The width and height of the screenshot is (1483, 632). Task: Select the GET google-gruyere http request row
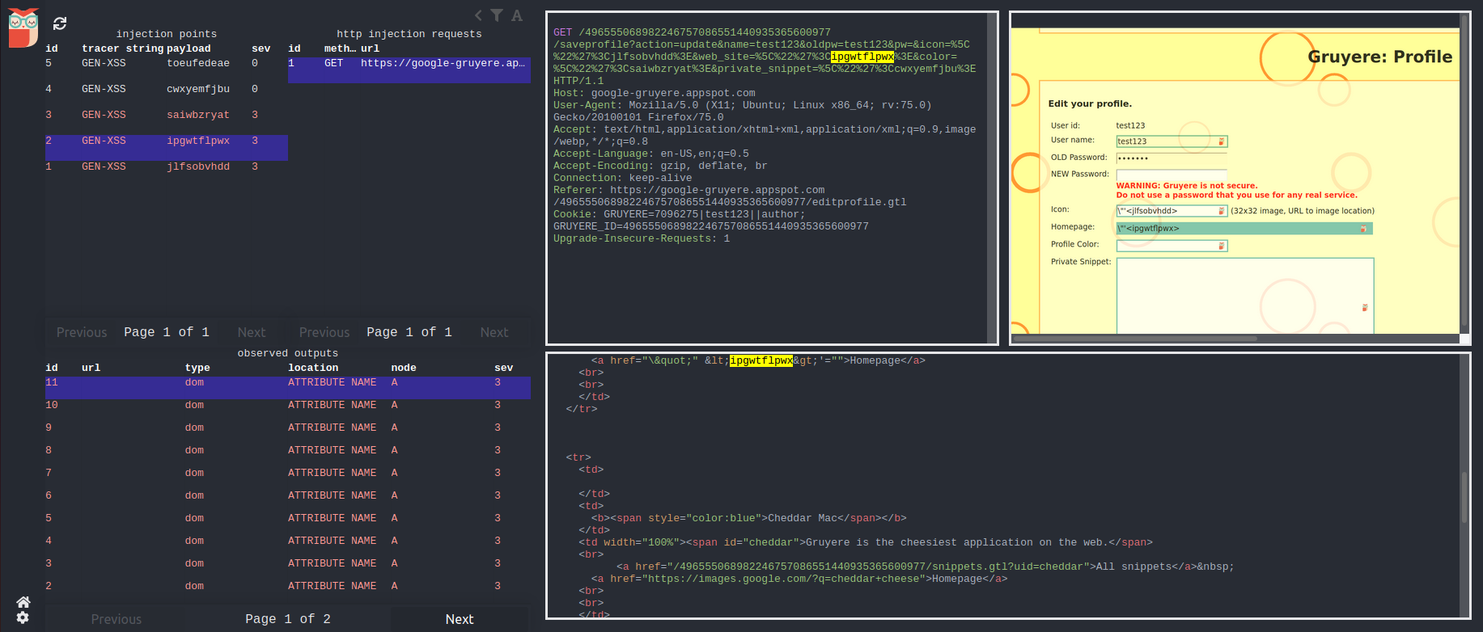click(409, 70)
